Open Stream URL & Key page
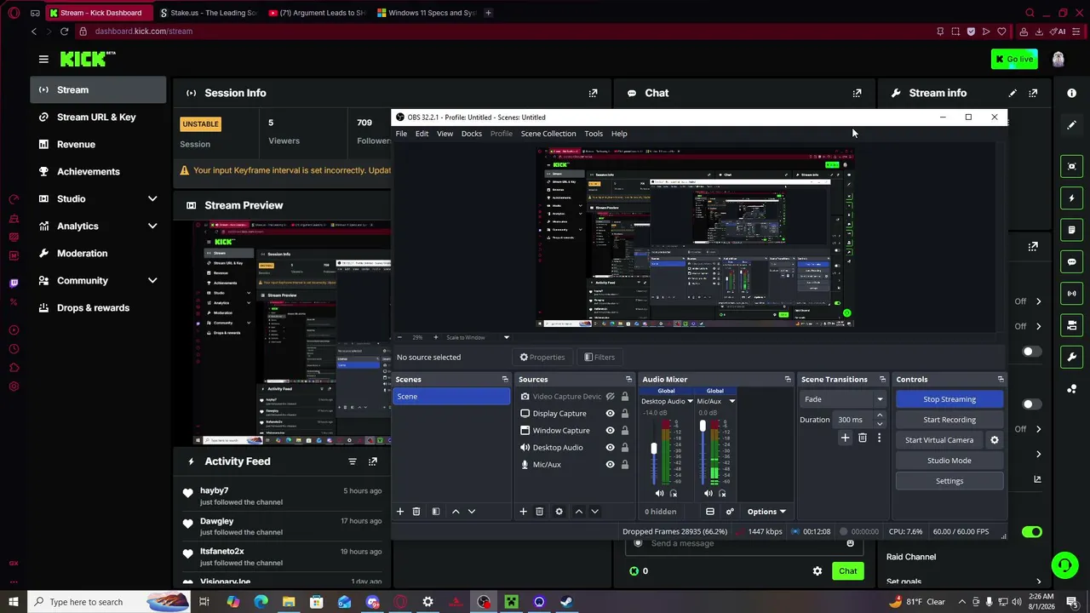This screenshot has height=613, width=1090. pyautogui.click(x=98, y=117)
